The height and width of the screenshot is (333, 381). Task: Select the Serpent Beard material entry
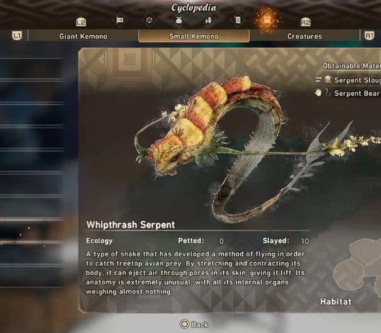click(x=348, y=93)
